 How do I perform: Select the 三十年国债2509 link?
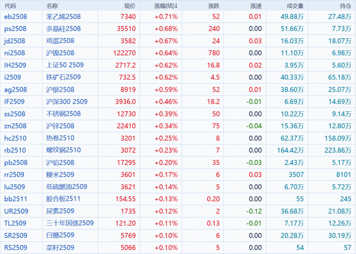point(70,223)
